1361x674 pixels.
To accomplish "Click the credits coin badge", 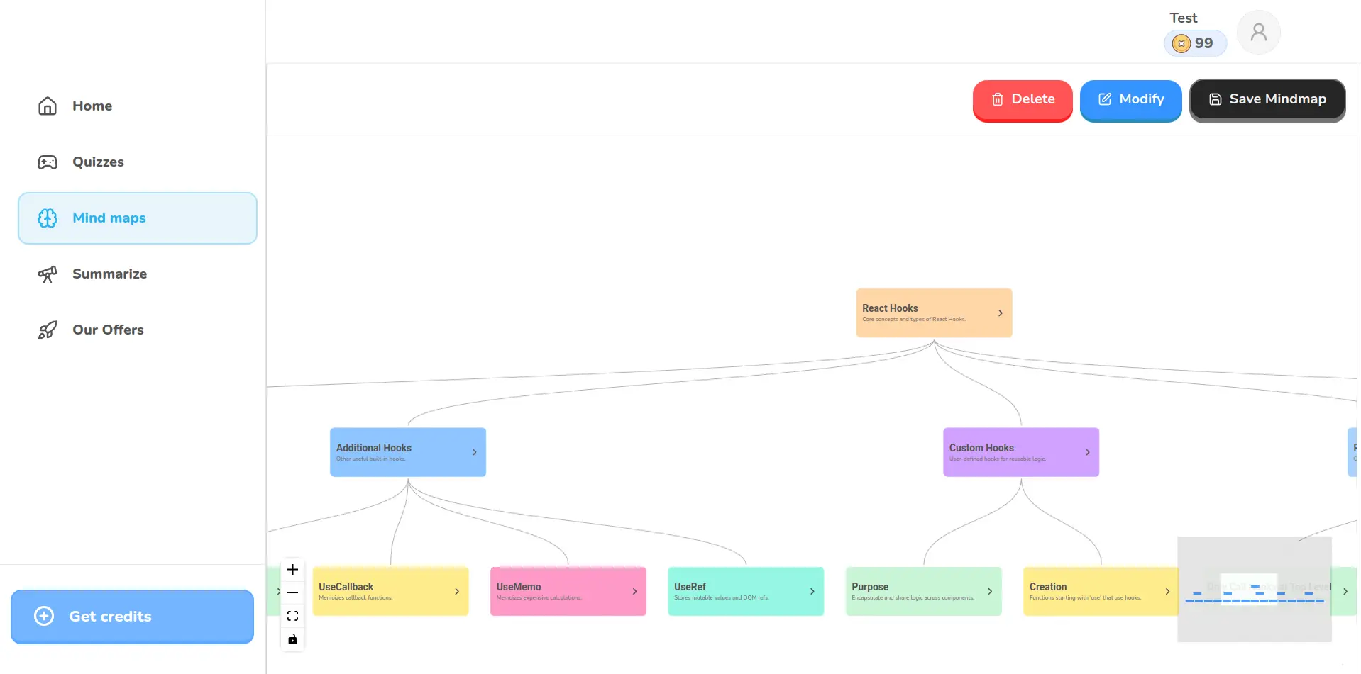I will point(1195,43).
